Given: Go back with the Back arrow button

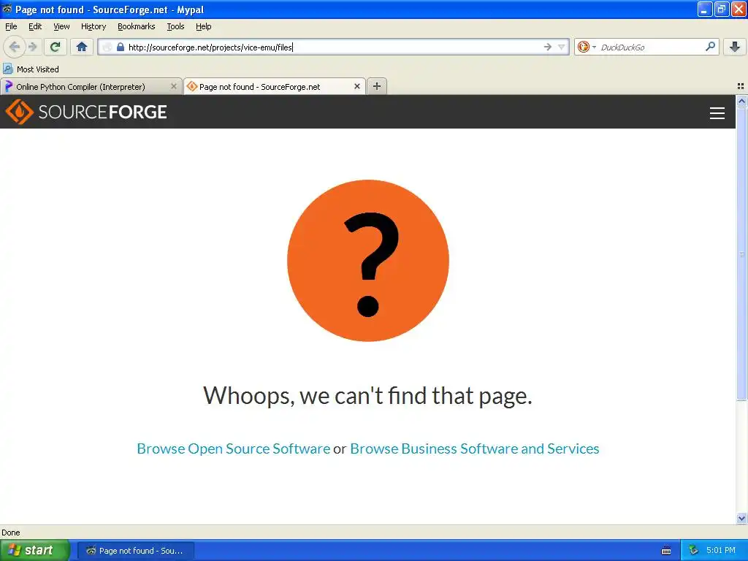Looking at the screenshot, I should point(15,47).
